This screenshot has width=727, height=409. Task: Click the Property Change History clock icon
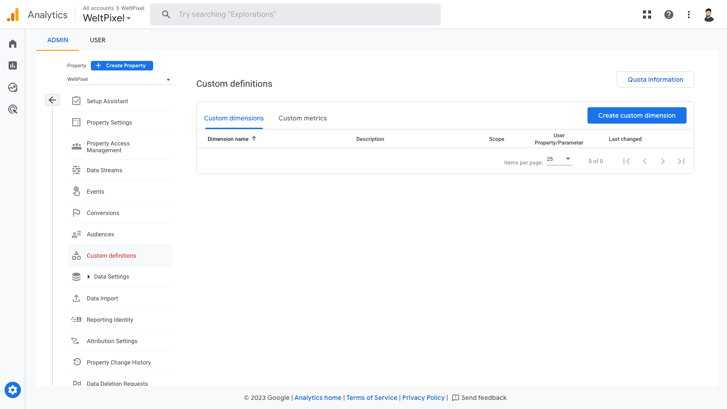pos(77,362)
